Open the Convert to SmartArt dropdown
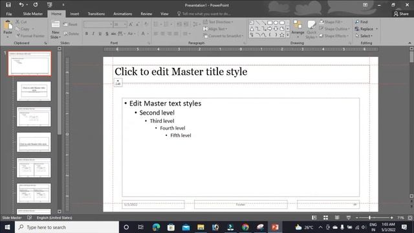This screenshot has height=233, width=414. point(223,36)
